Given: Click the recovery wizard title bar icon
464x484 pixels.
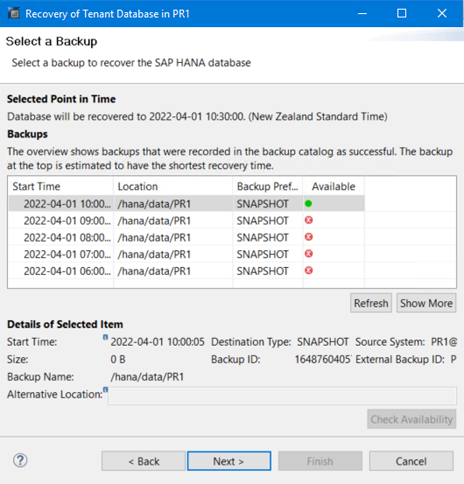Looking at the screenshot, I should point(13,13).
